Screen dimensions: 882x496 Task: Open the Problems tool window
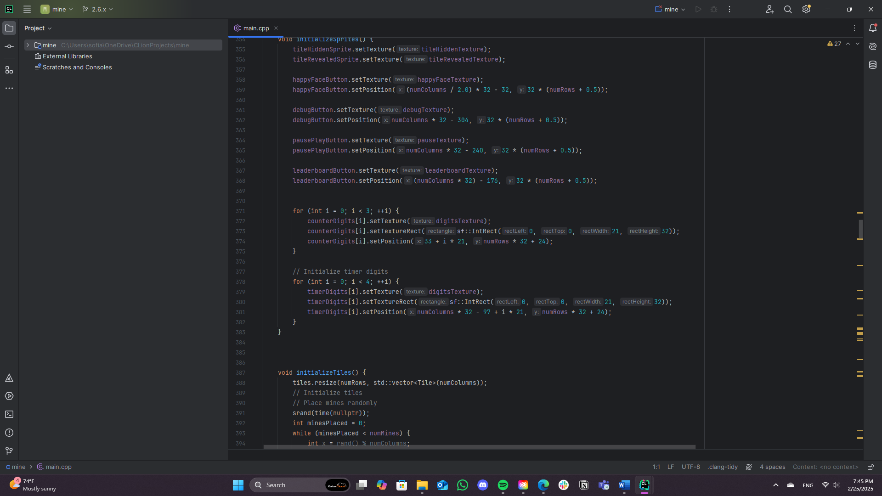tap(9, 433)
